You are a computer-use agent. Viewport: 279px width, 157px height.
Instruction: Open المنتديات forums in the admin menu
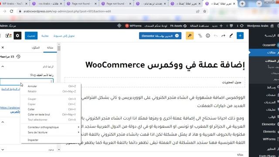click(269, 102)
